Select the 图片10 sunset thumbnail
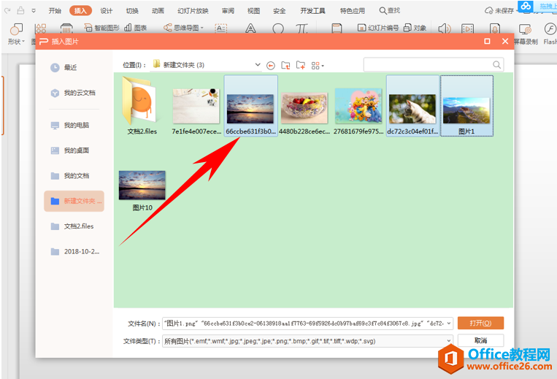 click(x=142, y=191)
